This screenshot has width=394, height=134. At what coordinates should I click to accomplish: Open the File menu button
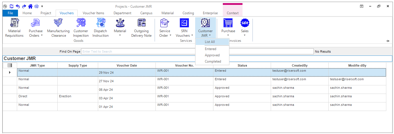[x=10, y=13]
